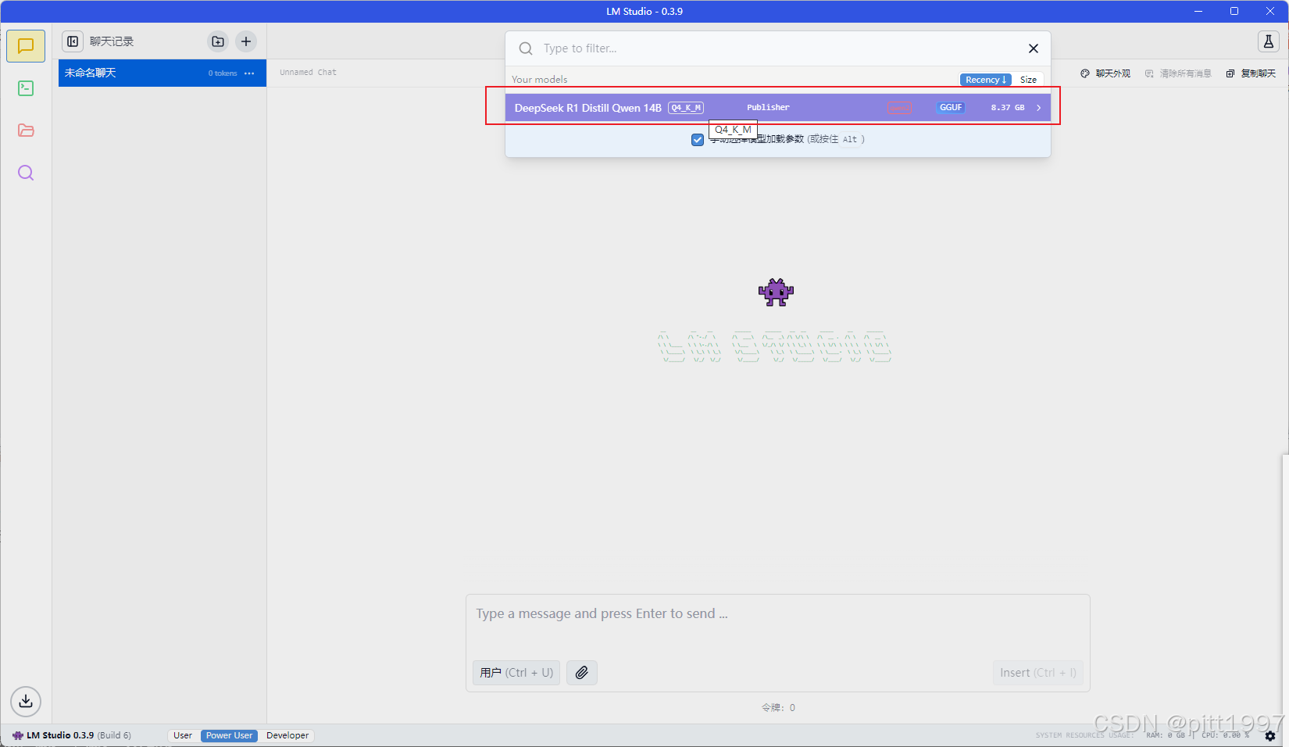Open the Discover search view in sidebar
Image resolution: width=1289 pixels, height=747 pixels.
click(x=26, y=173)
